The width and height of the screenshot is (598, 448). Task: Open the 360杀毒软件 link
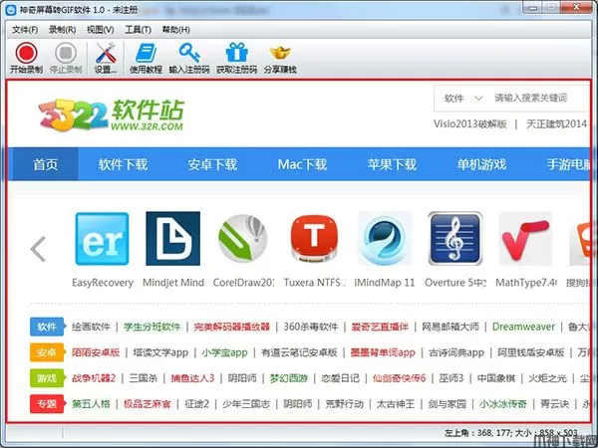click(x=311, y=327)
